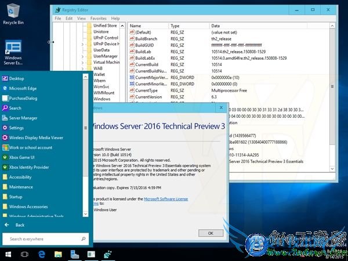Open Server Manager taskbar icon

74,255
